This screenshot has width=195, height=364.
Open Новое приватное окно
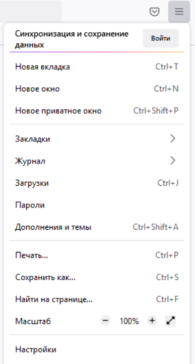pyautogui.click(x=97, y=111)
